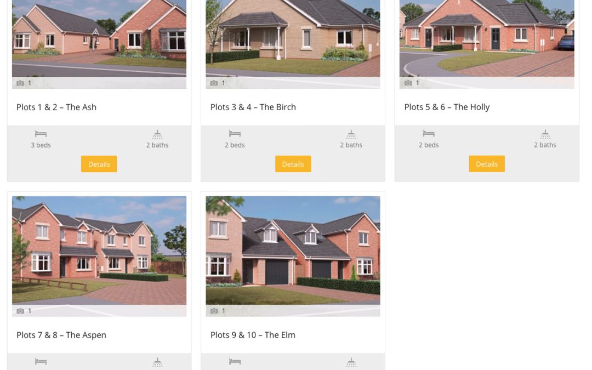Click camera icon on The Elm photo
Viewport: 592px width, 370px height.
[214, 311]
